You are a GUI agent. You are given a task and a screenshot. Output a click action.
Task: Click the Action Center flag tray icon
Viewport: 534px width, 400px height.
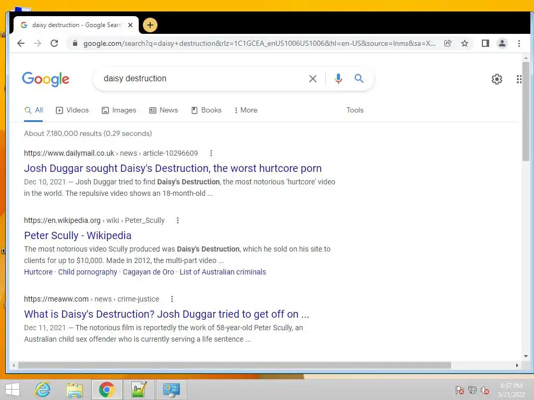pos(460,390)
